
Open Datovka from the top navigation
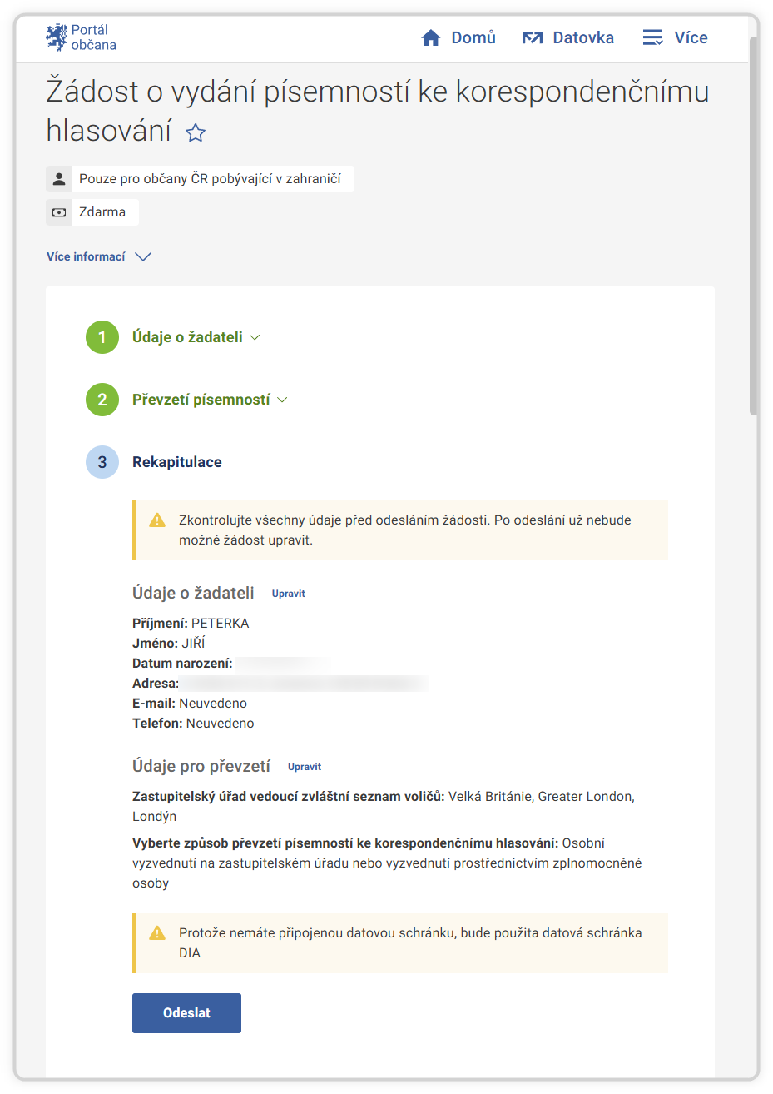tap(582, 38)
